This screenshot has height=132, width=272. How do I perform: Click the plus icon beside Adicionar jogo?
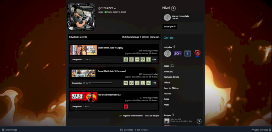(3, 130)
